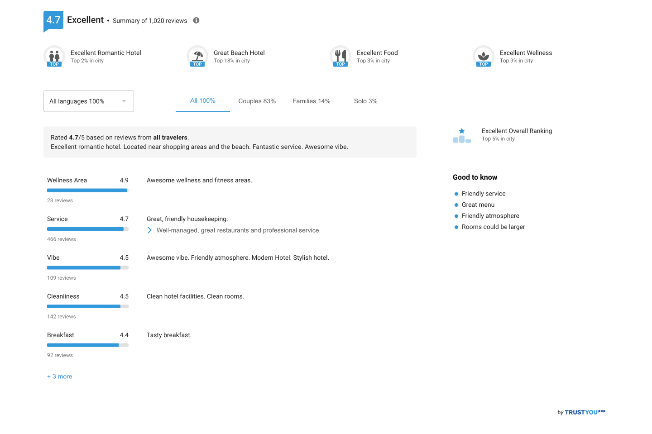Click the Excellent Food cutlery badge icon

coord(340,56)
